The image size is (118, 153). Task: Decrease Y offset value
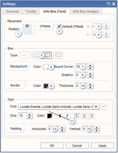pyautogui.click(x=106, y=36)
